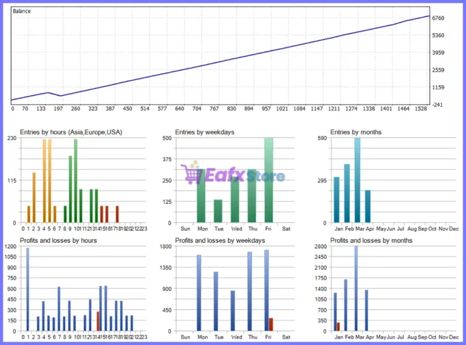This screenshot has width=466, height=345.
Task: Select Feb bar in Entries by months
Action: (x=347, y=193)
